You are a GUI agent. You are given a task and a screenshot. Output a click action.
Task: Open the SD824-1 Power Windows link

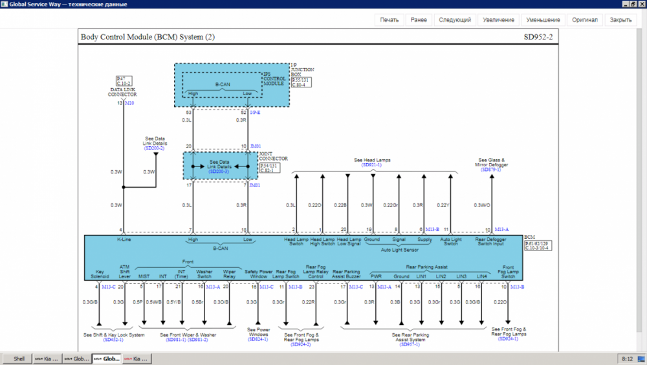[x=259, y=339]
